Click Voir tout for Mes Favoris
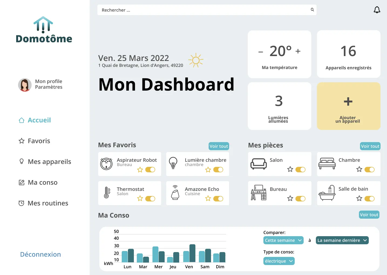The height and width of the screenshot is (275, 387). point(219,146)
